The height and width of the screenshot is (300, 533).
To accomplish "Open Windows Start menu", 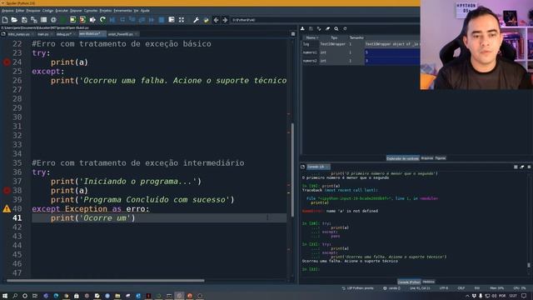I will [5, 296].
